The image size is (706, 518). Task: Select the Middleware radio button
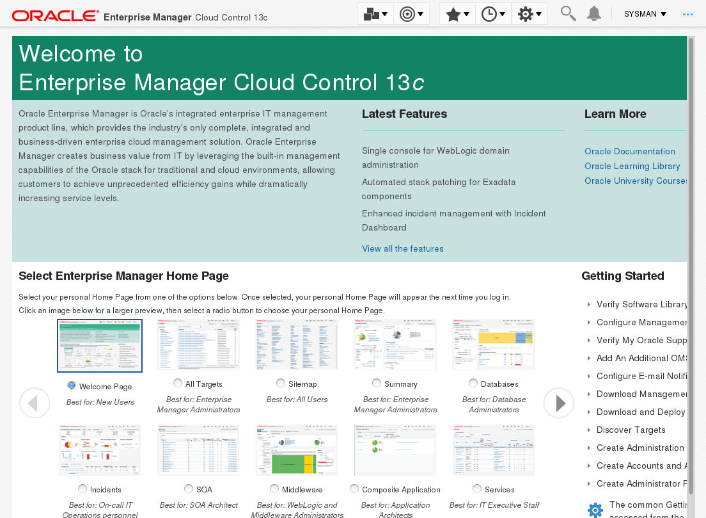pos(274,489)
